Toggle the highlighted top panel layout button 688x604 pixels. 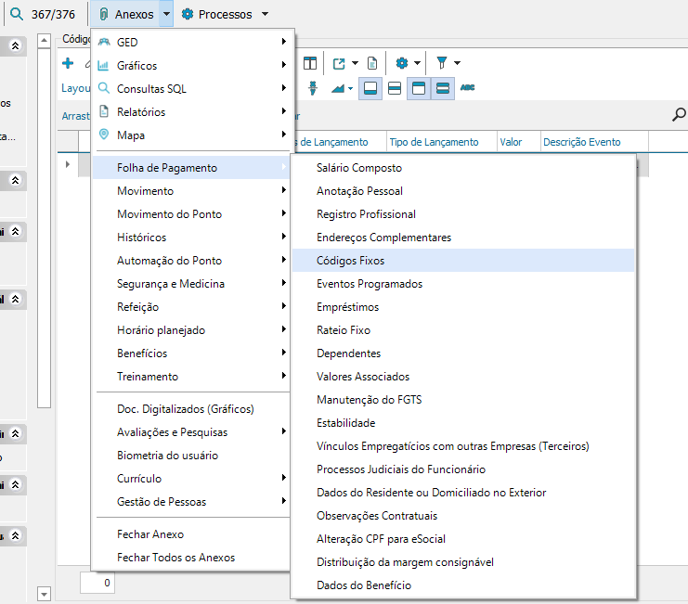click(x=419, y=87)
